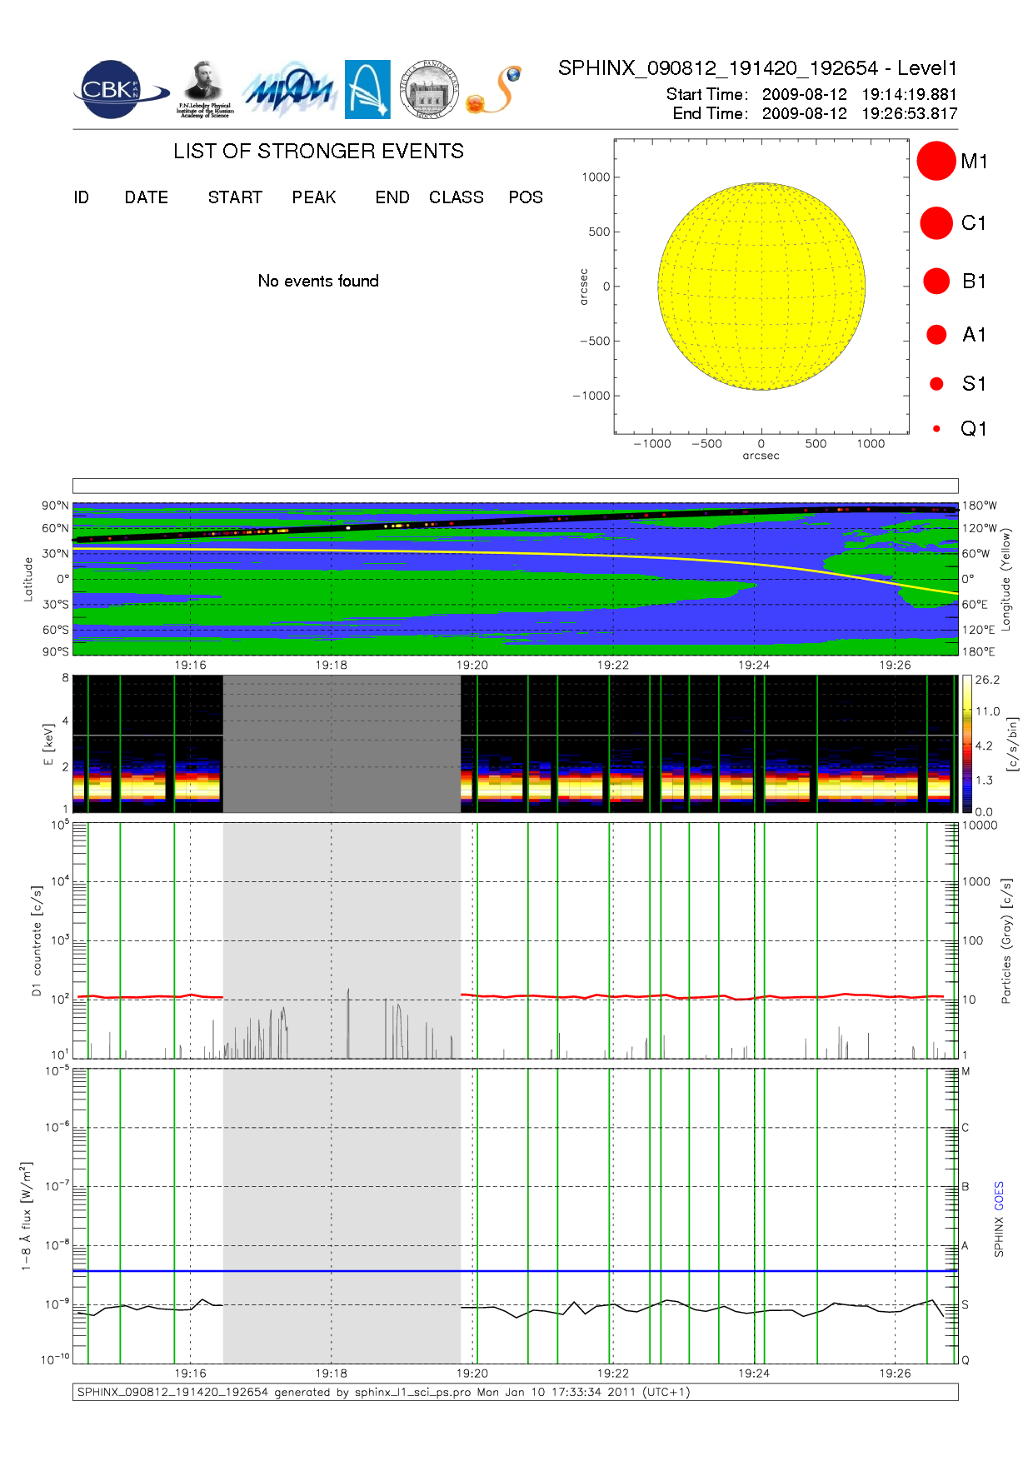1033x1461 pixels.
Task: Click the CBK PAN logo
Action: coord(117,90)
